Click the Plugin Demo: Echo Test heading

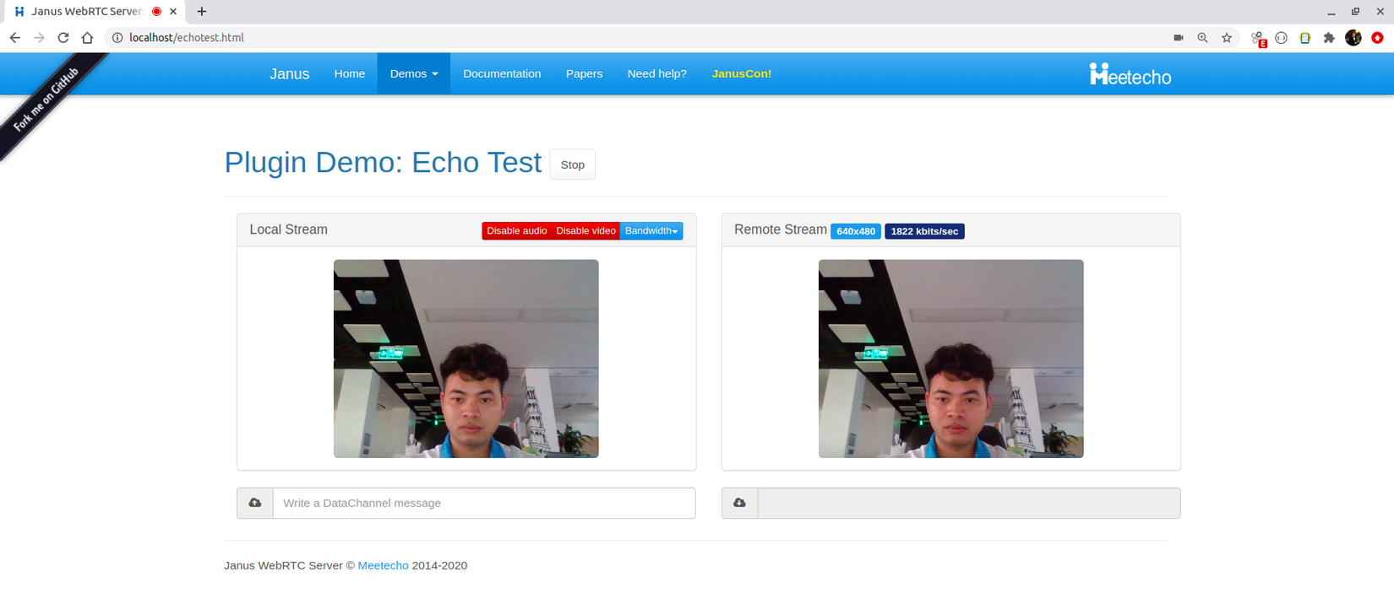point(383,162)
